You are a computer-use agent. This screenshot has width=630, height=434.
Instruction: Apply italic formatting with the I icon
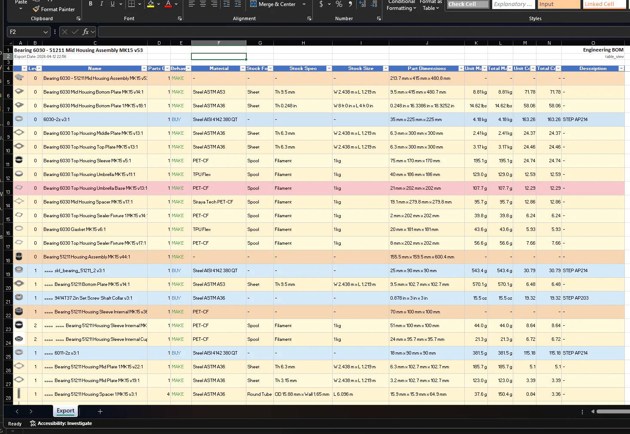(101, 4)
